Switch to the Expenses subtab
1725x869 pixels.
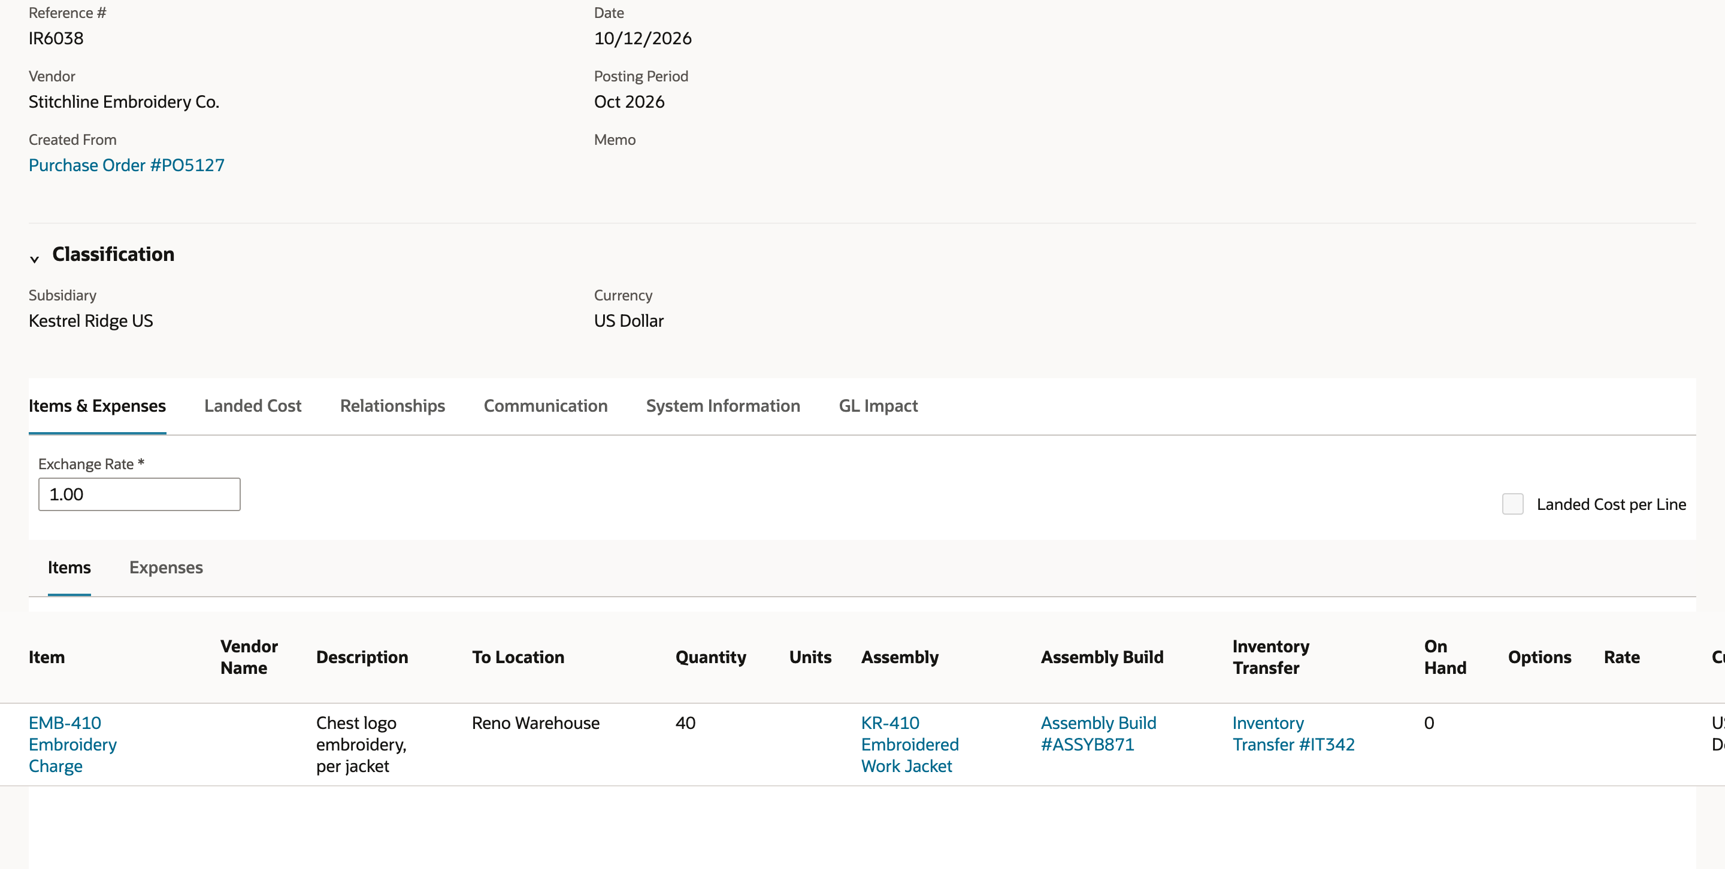point(166,568)
